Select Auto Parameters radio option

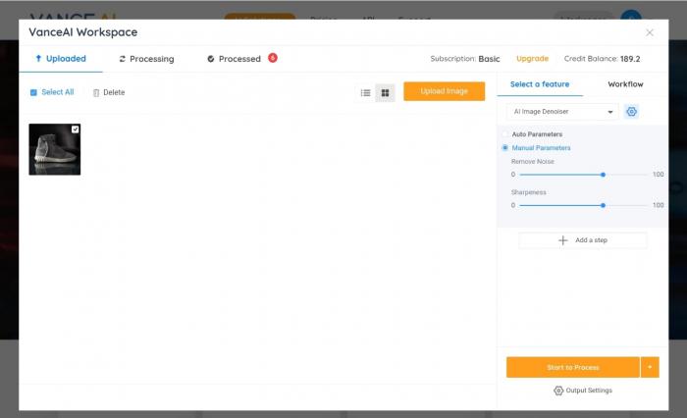pyautogui.click(x=505, y=134)
